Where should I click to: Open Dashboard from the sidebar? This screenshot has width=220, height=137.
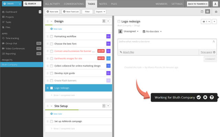(11, 12)
